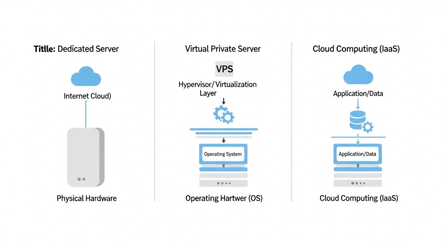Toggle the dots on the OS server stack

[223, 183]
